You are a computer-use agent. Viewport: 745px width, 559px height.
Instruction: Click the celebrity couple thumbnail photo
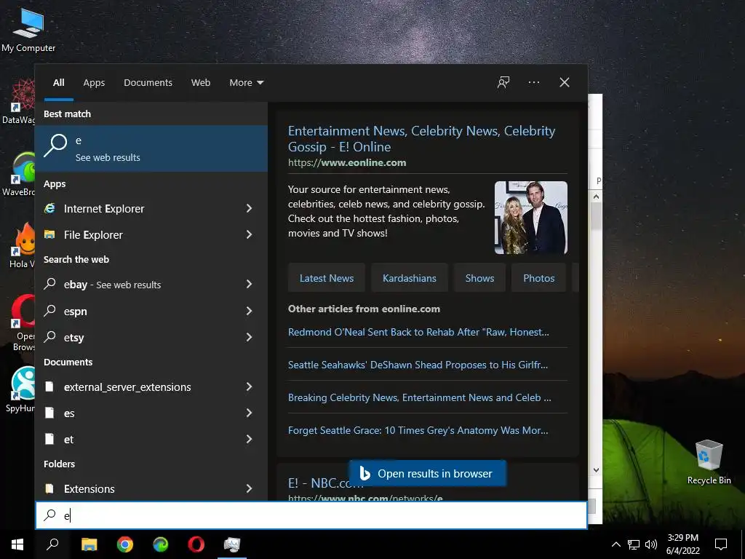pos(530,217)
